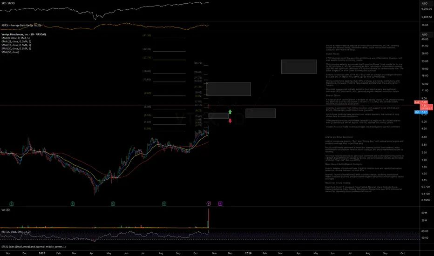Viewport: 434px width, 256px height.
Task: Select the EPS & Sales indicator legend
Action: point(34,247)
